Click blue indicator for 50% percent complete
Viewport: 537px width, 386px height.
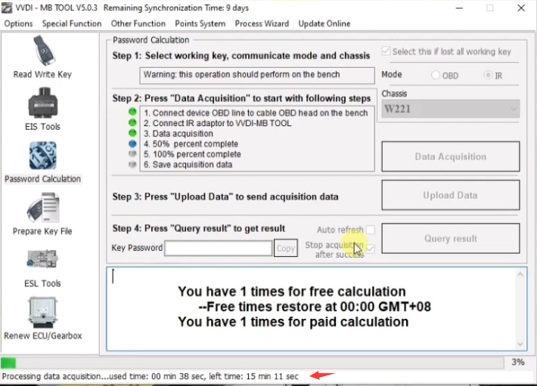132,144
